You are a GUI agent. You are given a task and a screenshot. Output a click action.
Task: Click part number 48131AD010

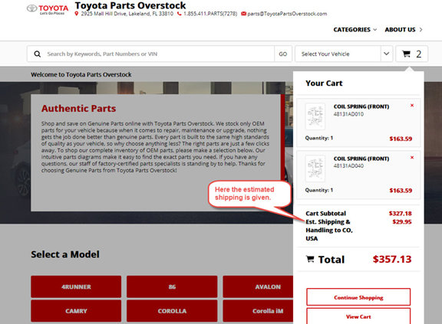(x=348, y=114)
